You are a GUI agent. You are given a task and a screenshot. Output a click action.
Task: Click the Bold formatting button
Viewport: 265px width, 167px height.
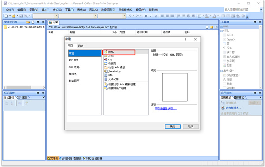pyautogui.click(x=146, y=16)
